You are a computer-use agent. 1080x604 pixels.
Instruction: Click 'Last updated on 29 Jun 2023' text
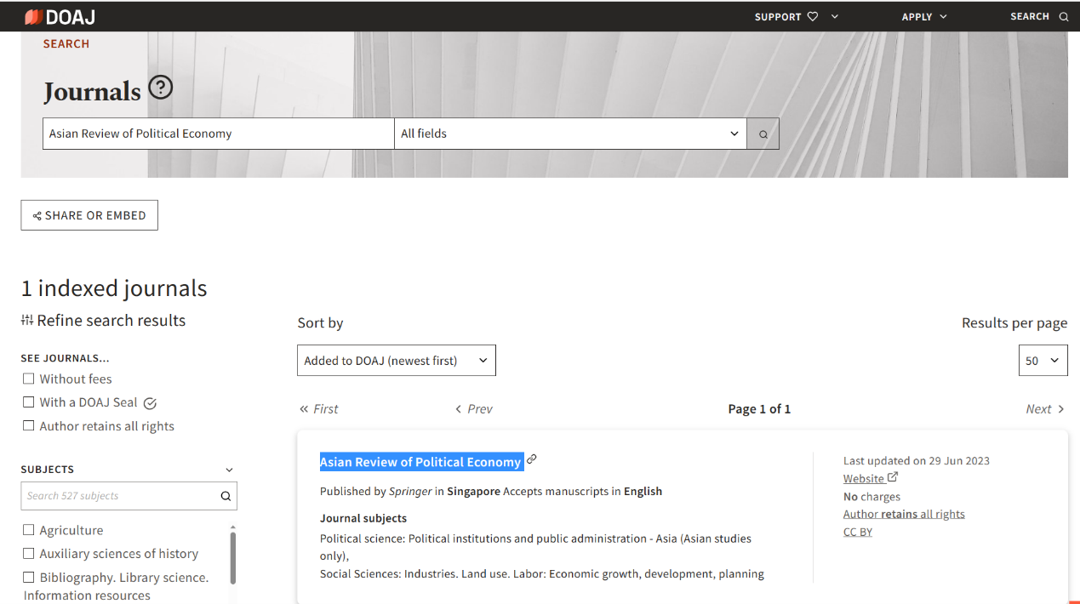pyautogui.click(x=917, y=461)
